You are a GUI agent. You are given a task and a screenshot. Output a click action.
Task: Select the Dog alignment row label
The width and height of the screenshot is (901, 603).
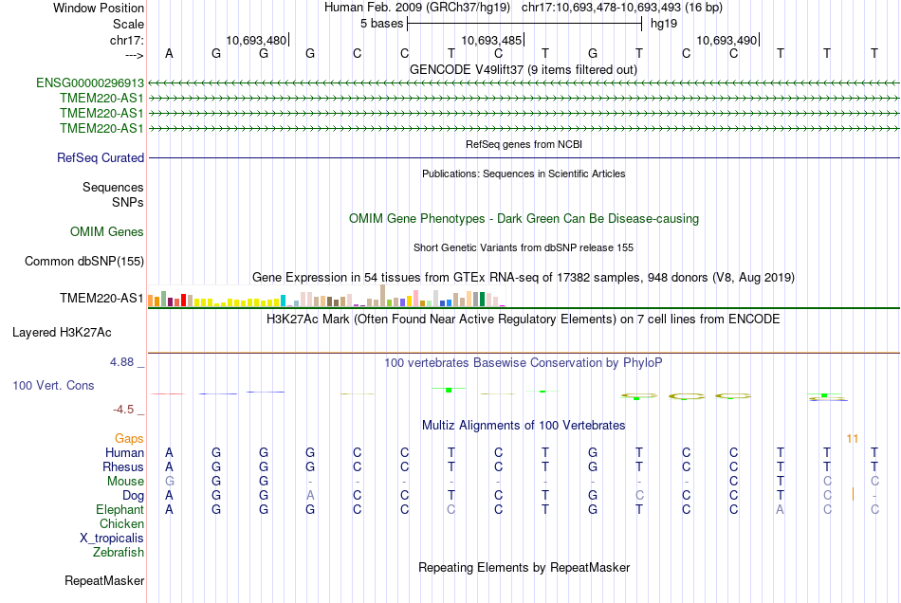tap(133, 496)
